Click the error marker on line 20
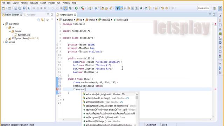The width and height of the screenshot is (224, 126). pos(57,89)
